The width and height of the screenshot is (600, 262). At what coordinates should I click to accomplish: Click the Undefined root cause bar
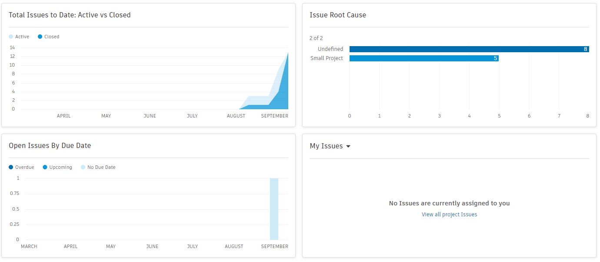coord(465,49)
